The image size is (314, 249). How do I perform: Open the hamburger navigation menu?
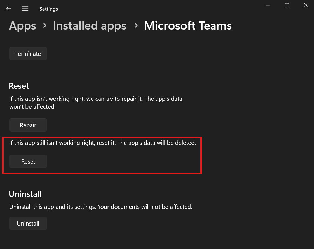click(x=25, y=9)
